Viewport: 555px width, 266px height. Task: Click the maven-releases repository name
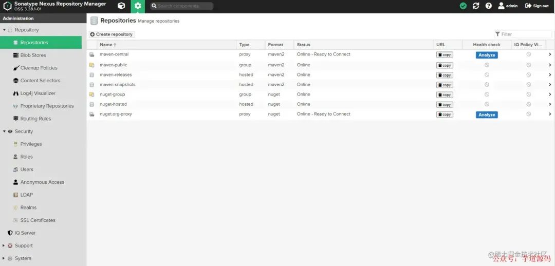pos(116,75)
